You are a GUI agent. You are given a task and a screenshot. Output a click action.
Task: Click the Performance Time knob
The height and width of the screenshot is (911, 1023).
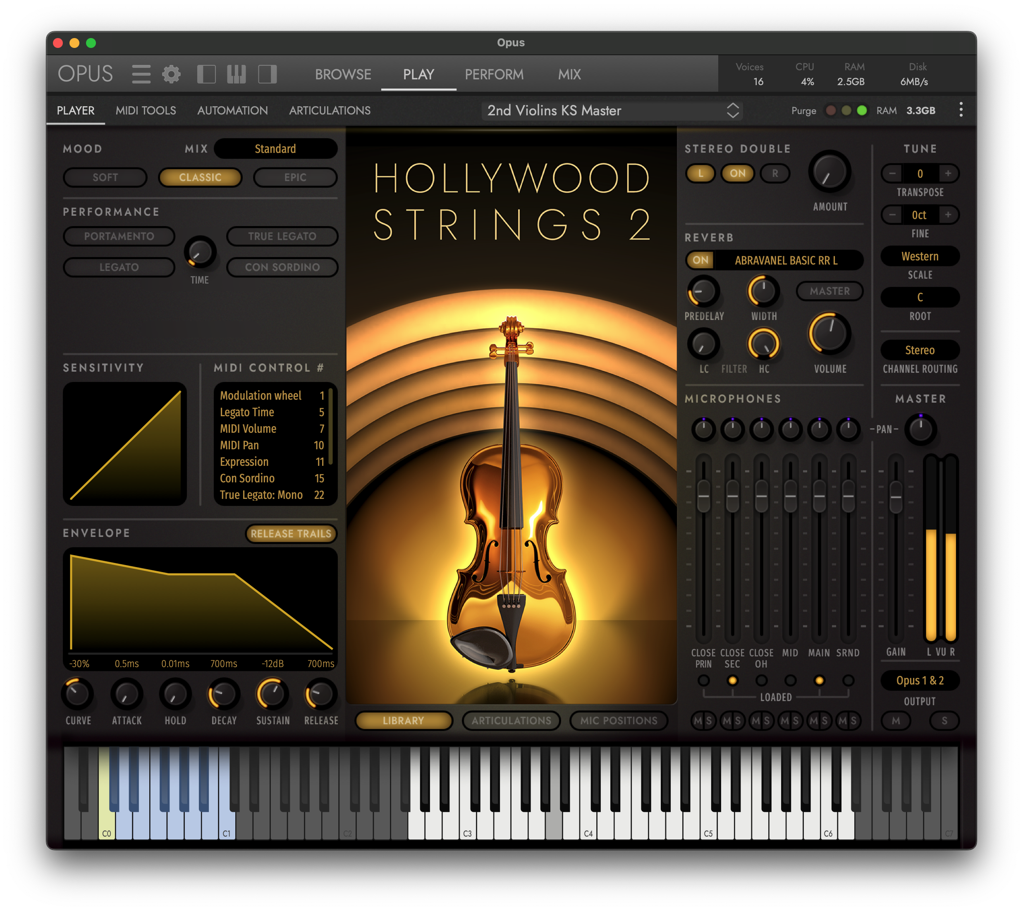[200, 252]
